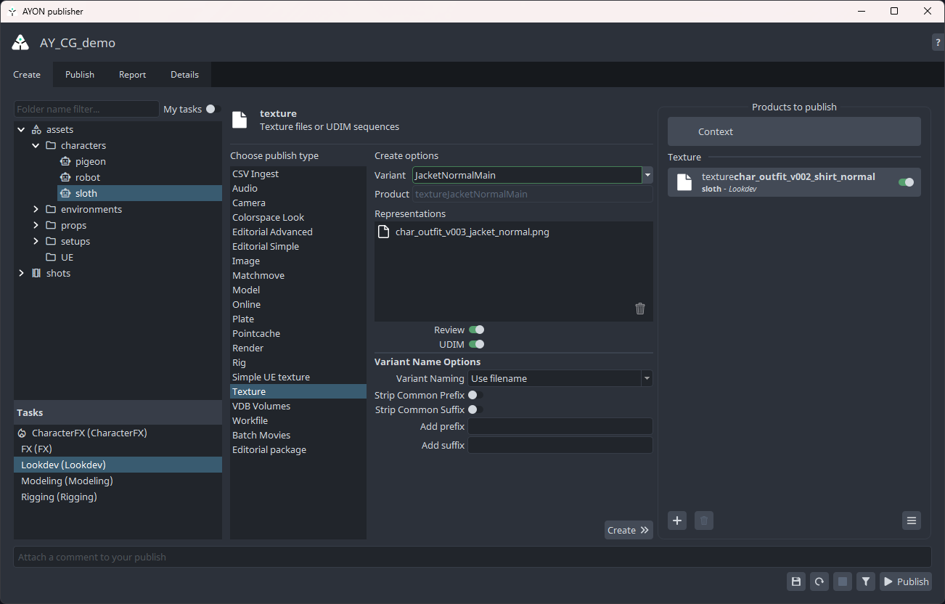This screenshot has width=945, height=604.
Task: Start the Publish button
Action: click(x=906, y=581)
